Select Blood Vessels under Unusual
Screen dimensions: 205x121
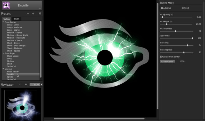pyautogui.click(x=13, y=72)
